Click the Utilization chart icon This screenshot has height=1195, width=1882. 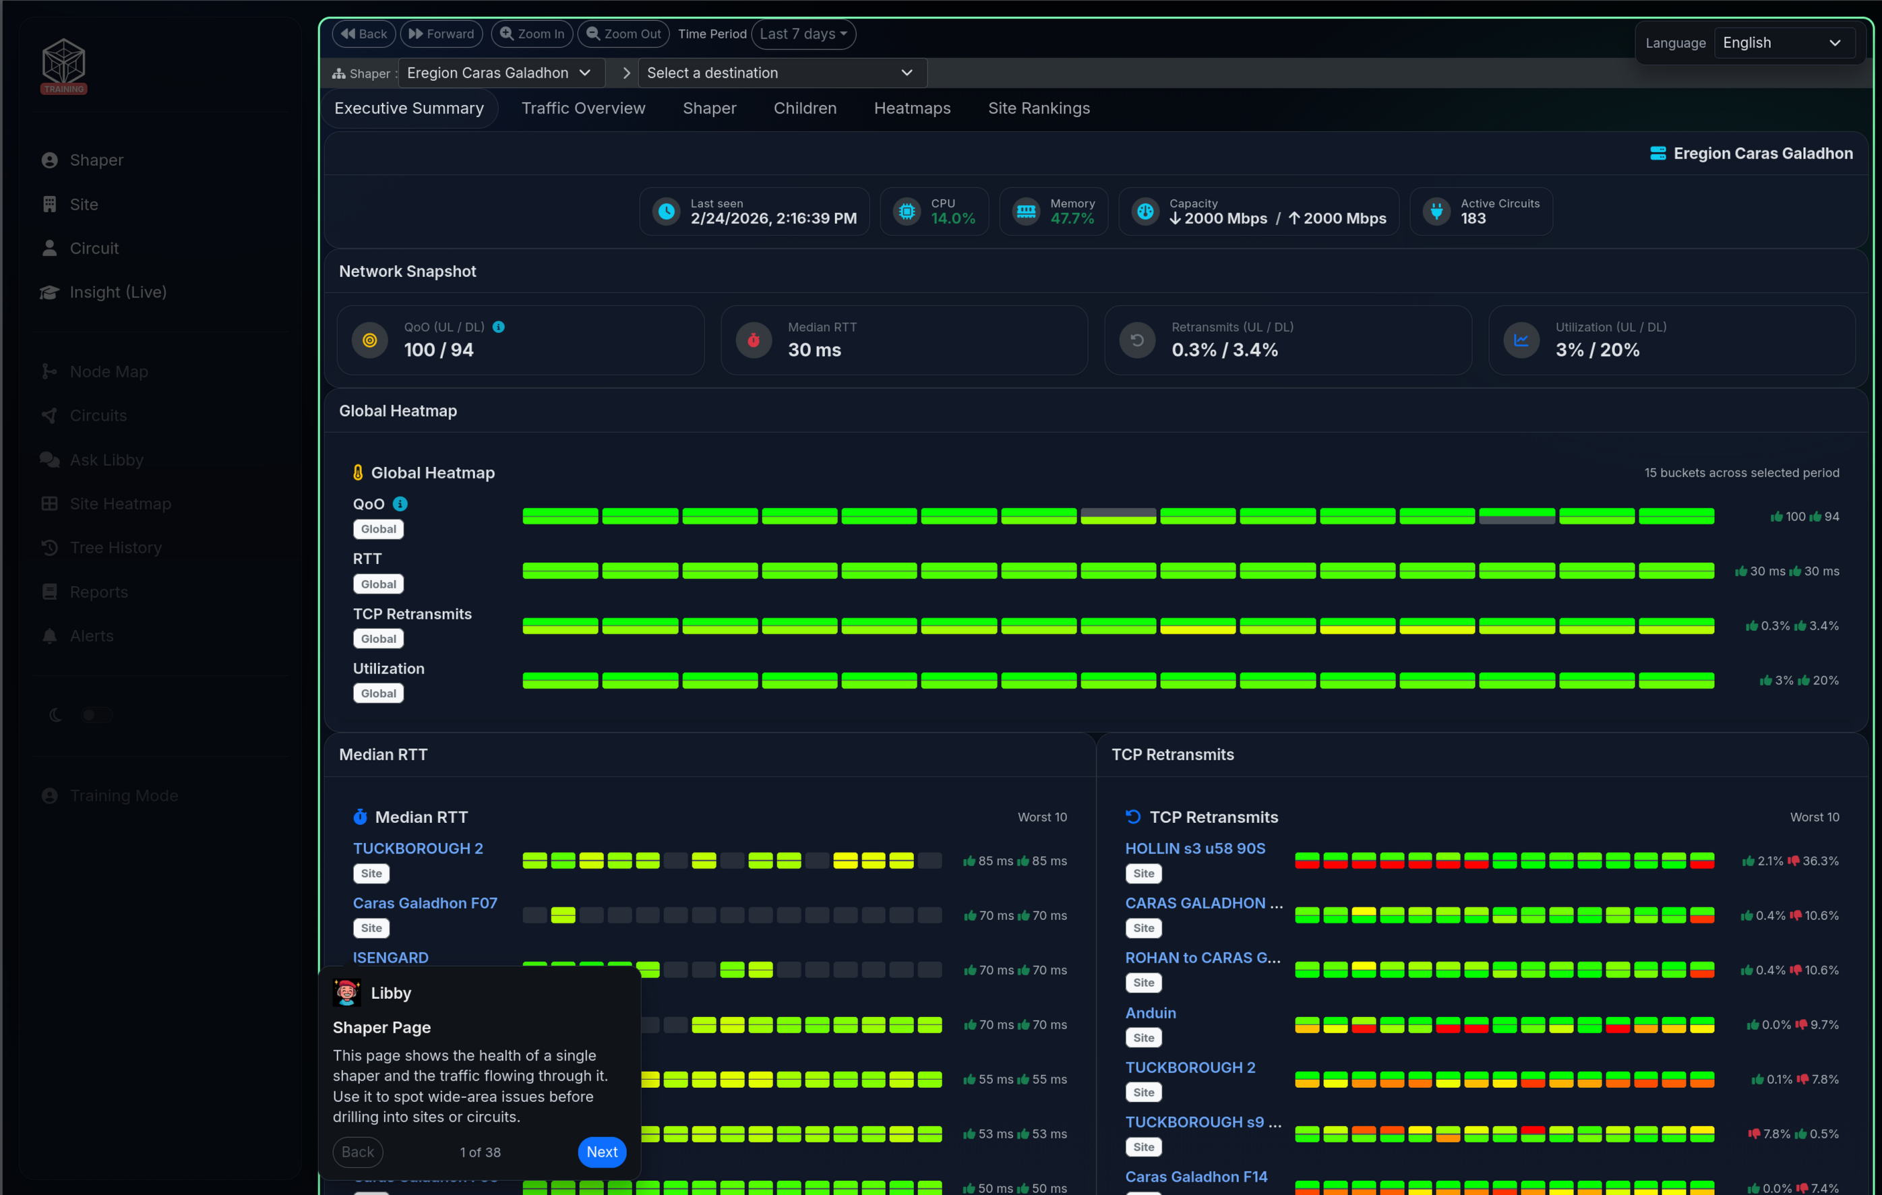pyautogui.click(x=1521, y=340)
